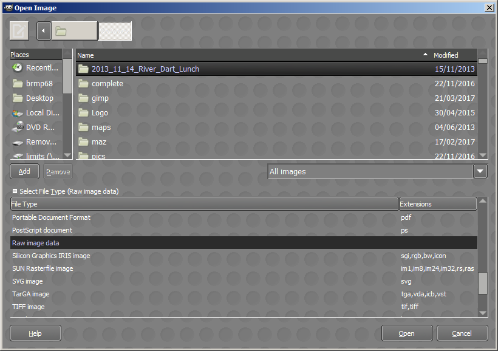Select the maz folder
Viewport: 498px width, 351px height.
coord(276,142)
